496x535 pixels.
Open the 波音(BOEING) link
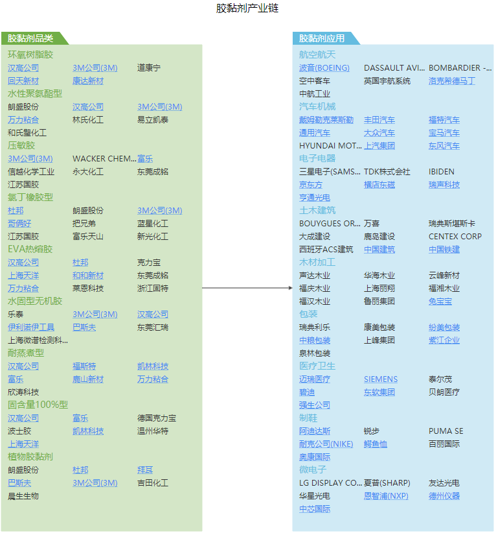coord(324,68)
